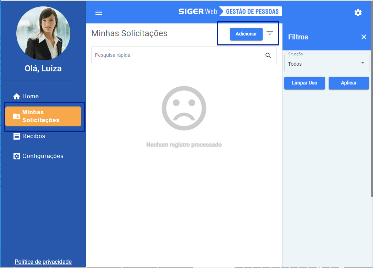Open the Configurações menu item
373x268 pixels.
click(43, 156)
